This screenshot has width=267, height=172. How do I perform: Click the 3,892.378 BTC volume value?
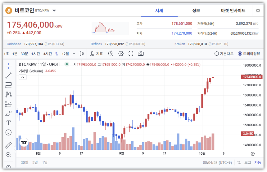(x=247, y=24)
